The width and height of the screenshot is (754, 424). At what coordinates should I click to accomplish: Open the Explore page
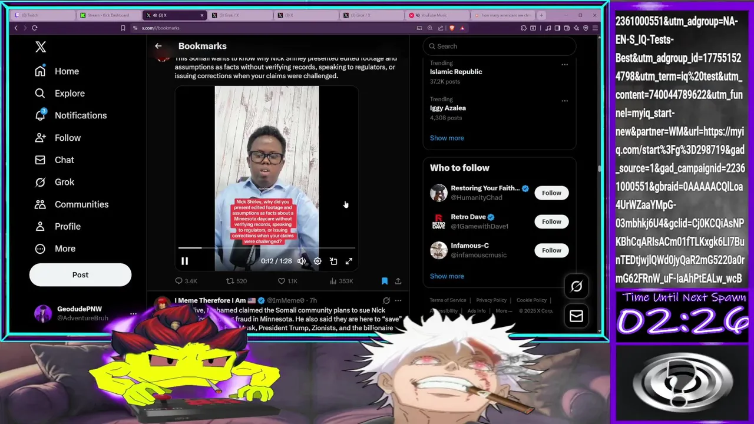(x=59, y=93)
